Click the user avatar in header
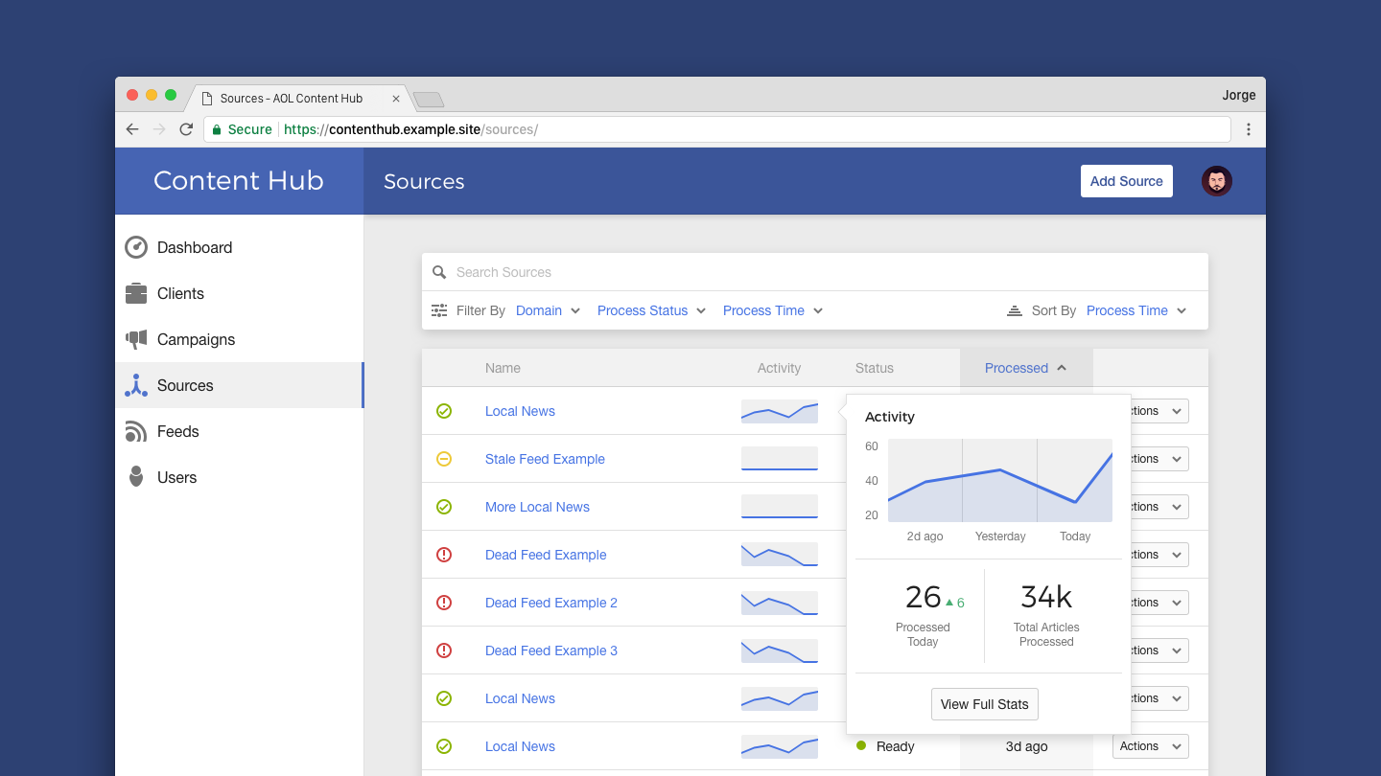1381x776 pixels. pyautogui.click(x=1216, y=181)
